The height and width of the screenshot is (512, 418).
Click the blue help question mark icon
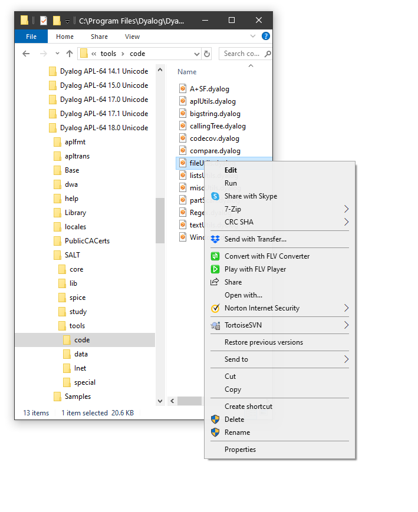266,36
